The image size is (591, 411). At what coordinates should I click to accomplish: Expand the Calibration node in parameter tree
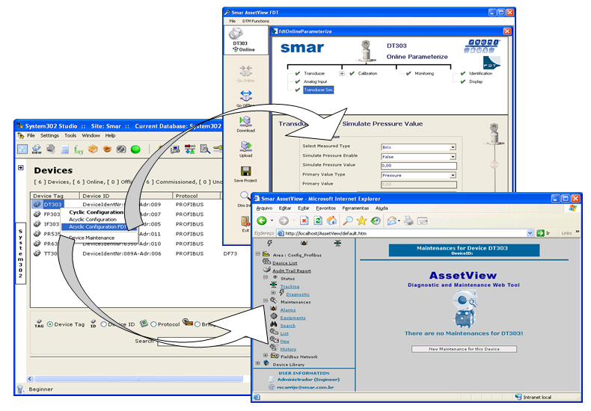(x=342, y=73)
